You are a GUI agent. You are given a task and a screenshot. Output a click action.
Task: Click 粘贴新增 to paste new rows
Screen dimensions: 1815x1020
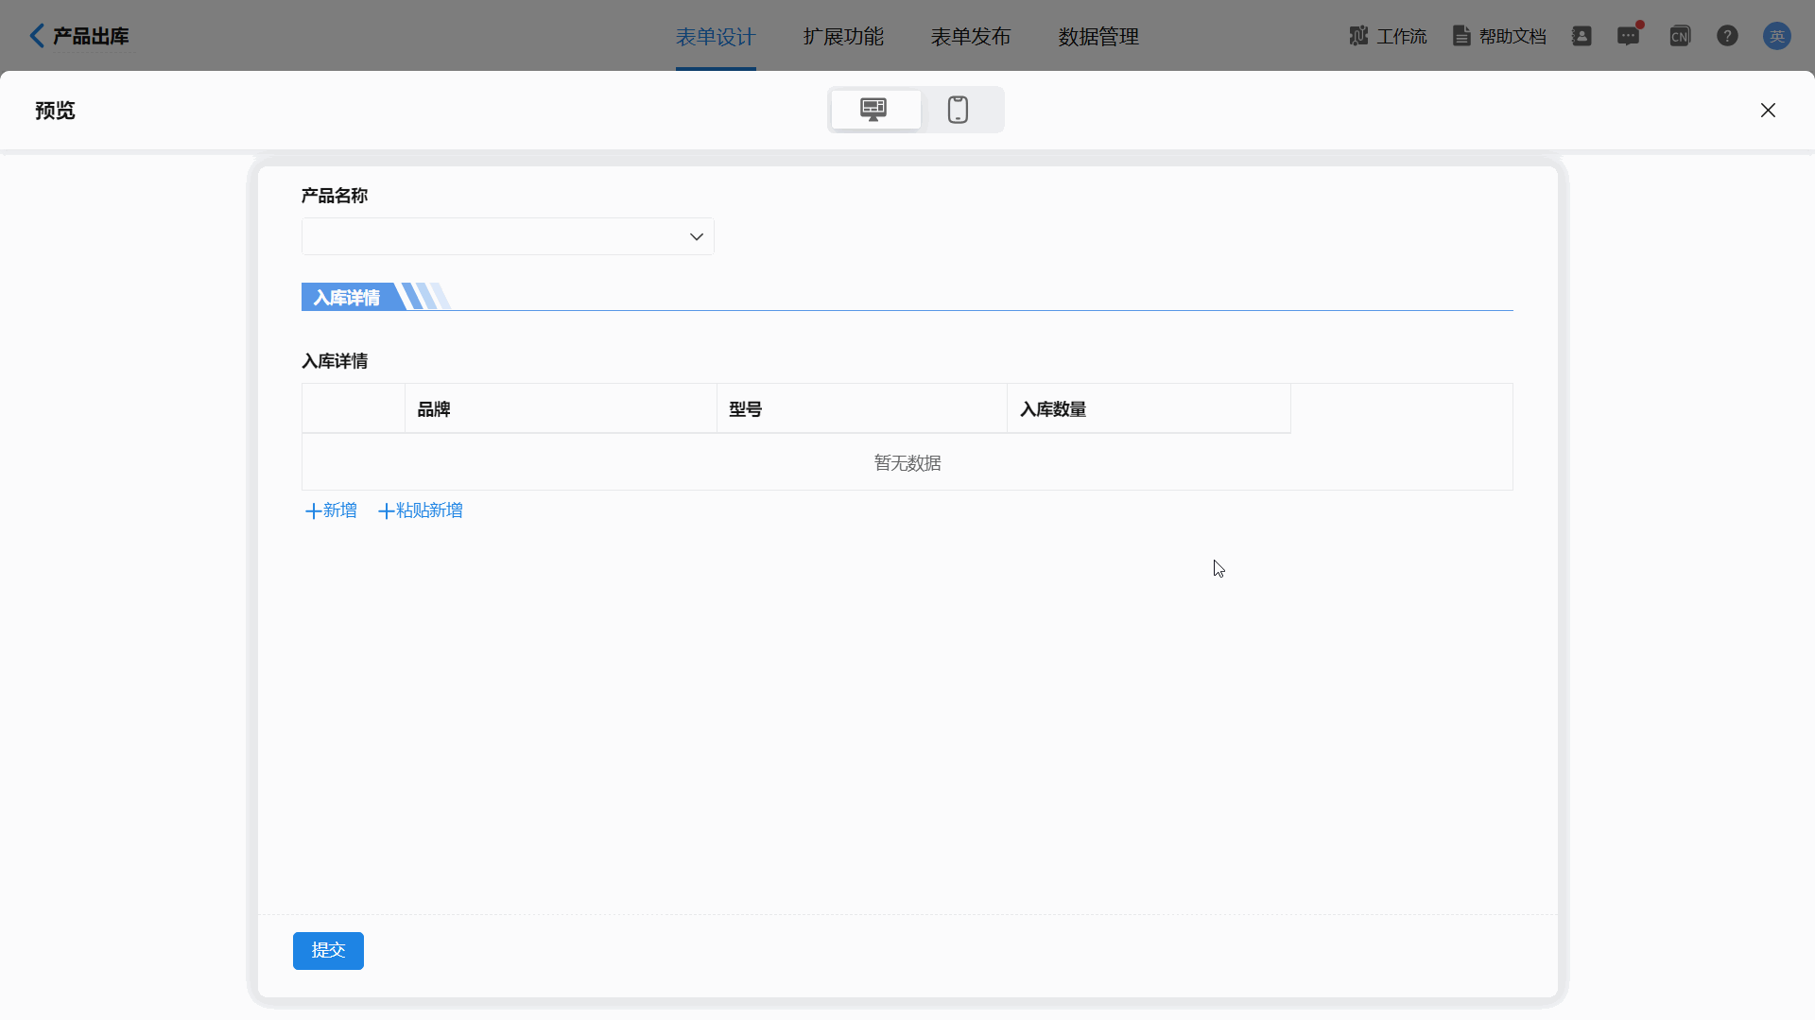click(x=421, y=510)
